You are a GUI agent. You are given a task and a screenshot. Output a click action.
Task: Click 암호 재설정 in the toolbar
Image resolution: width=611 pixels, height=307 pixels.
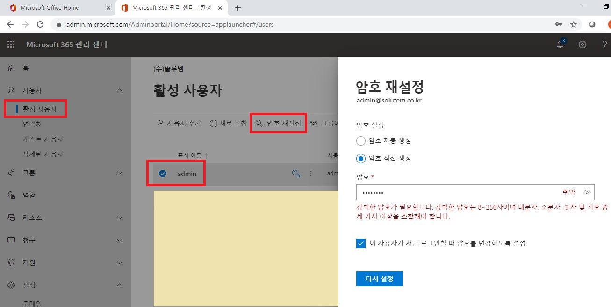[x=278, y=124]
